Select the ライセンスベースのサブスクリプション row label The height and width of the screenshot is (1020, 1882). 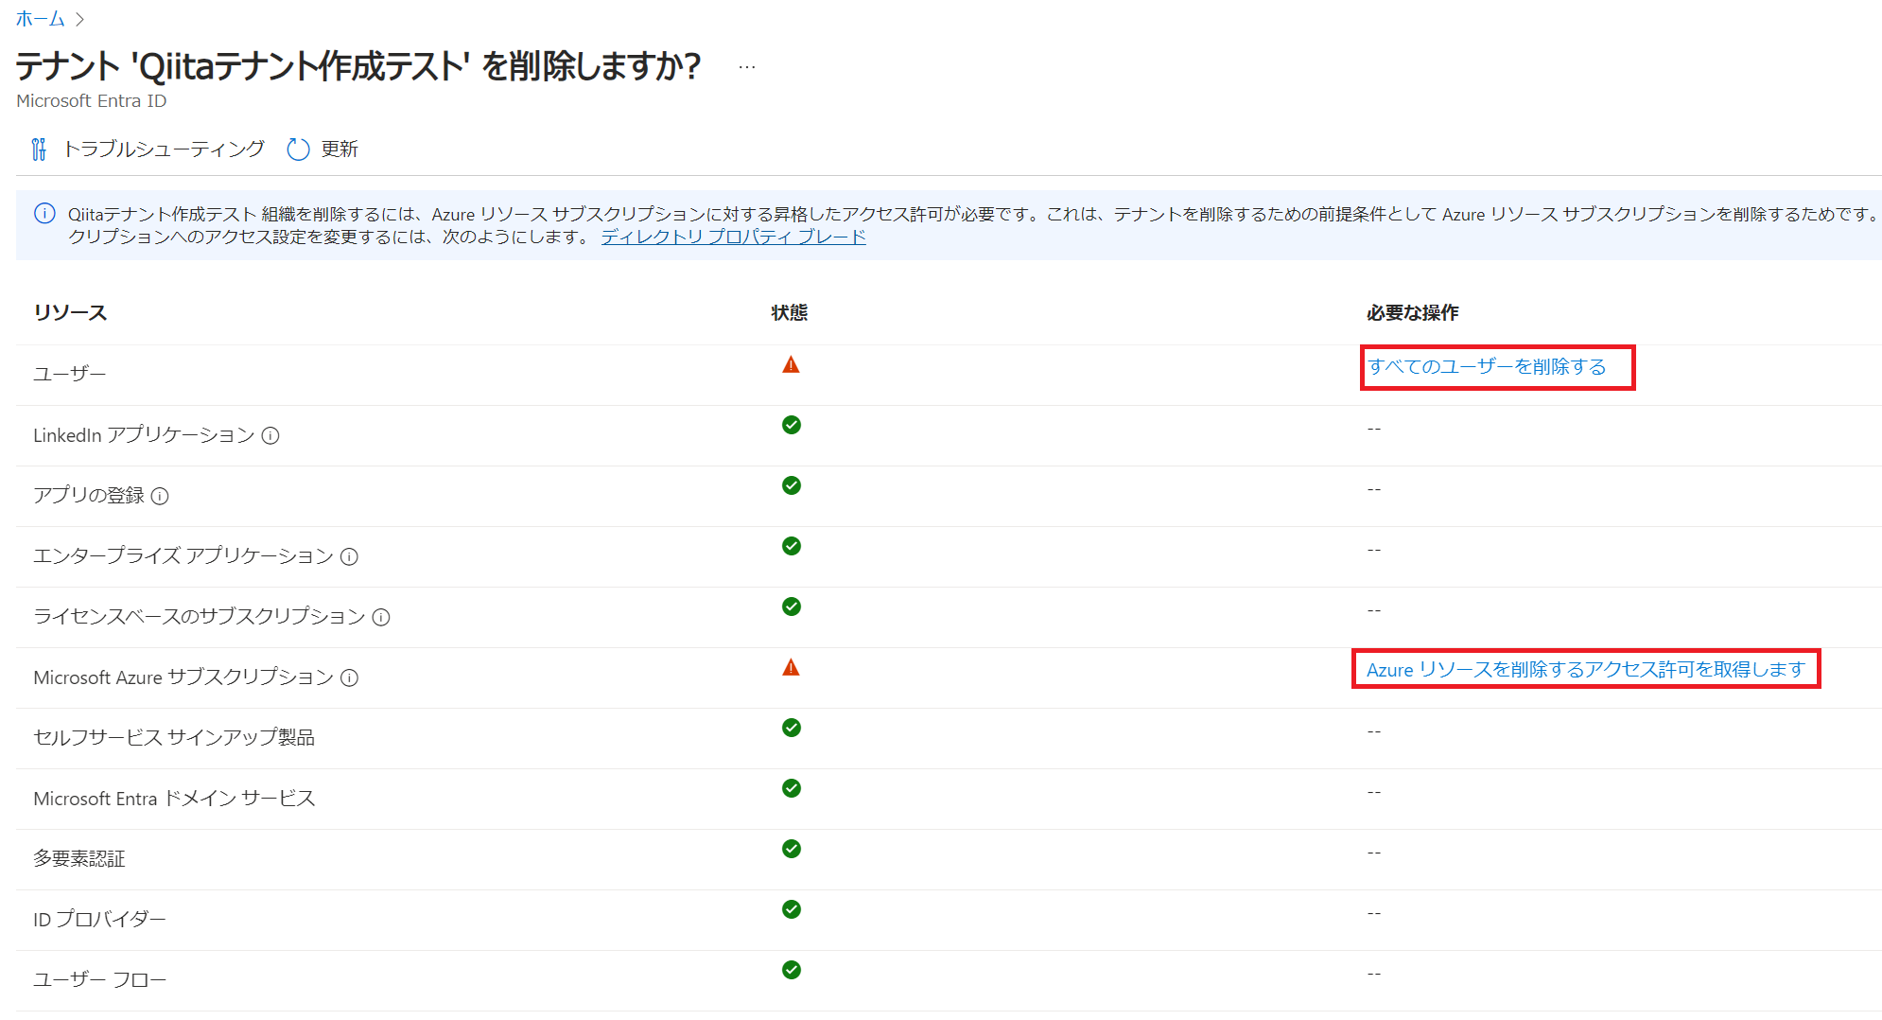[200, 616]
